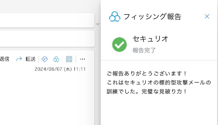Expand the chevron beside the top message card
The image size is (218, 125).
coord(98,24)
